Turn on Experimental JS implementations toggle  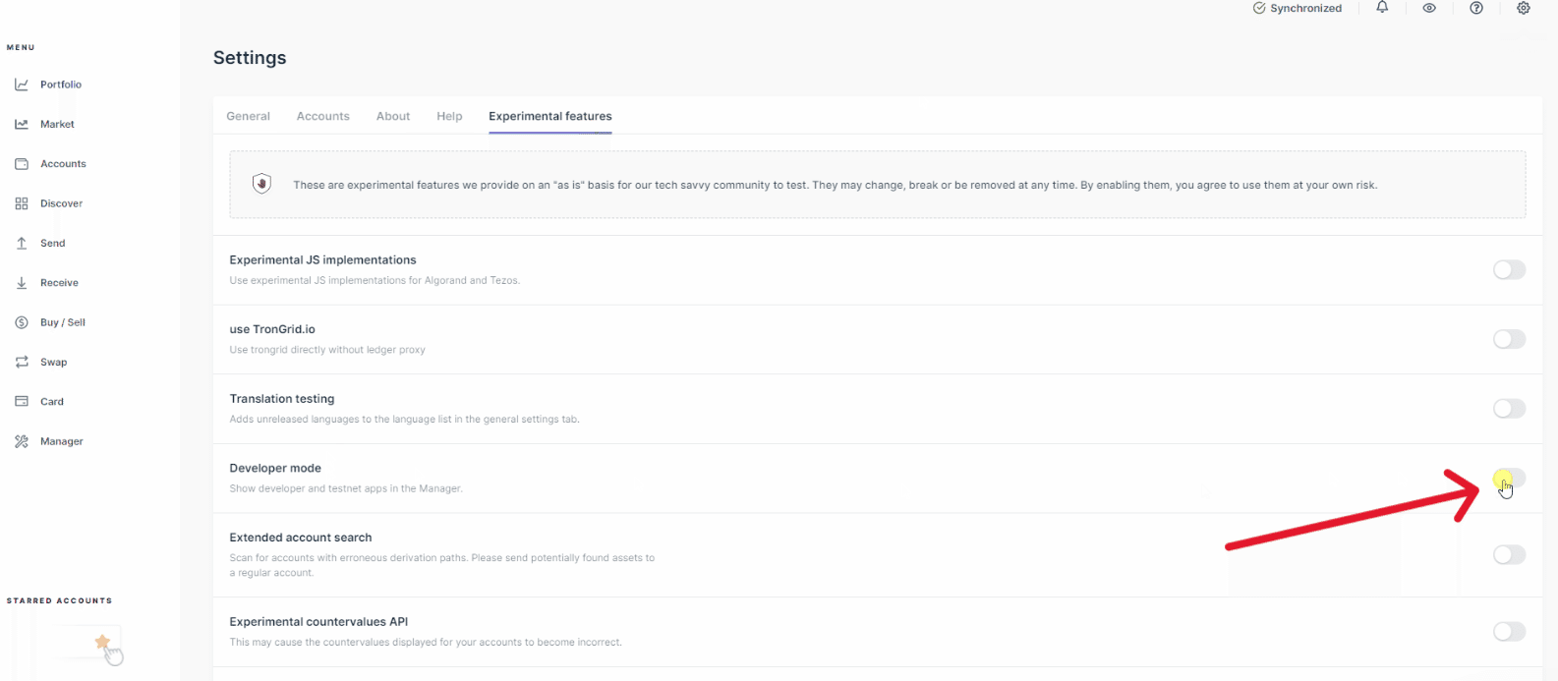1509,270
